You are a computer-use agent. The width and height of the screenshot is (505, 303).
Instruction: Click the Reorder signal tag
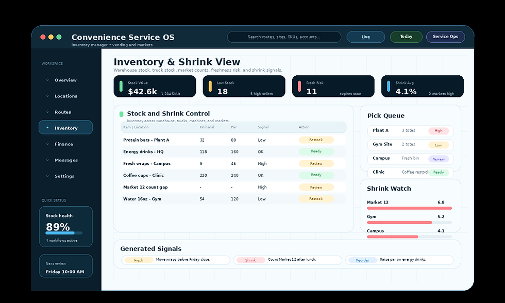pyautogui.click(x=363, y=260)
